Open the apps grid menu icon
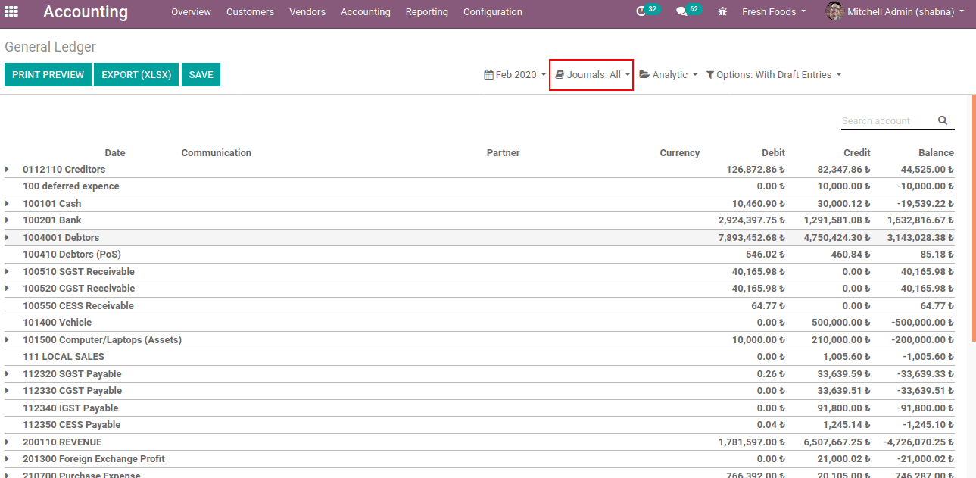Image resolution: width=976 pixels, height=478 pixels. (11, 11)
